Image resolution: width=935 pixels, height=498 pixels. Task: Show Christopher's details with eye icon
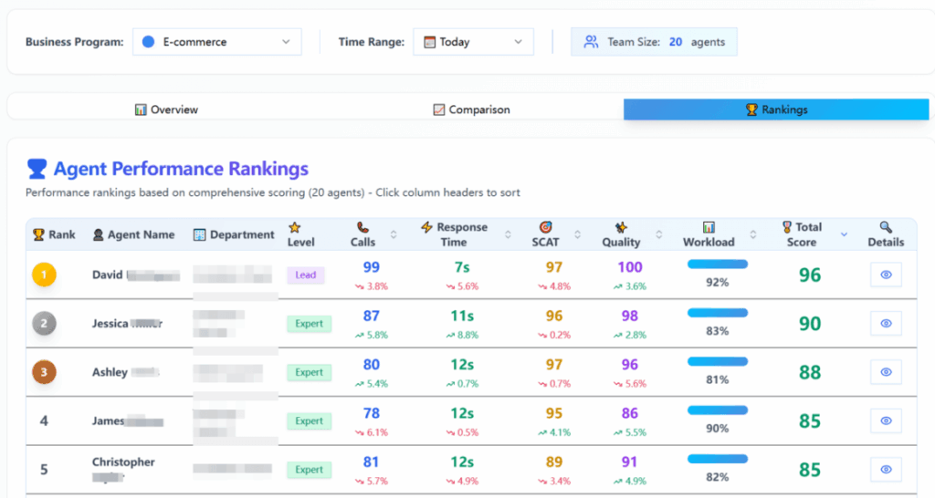tap(886, 470)
